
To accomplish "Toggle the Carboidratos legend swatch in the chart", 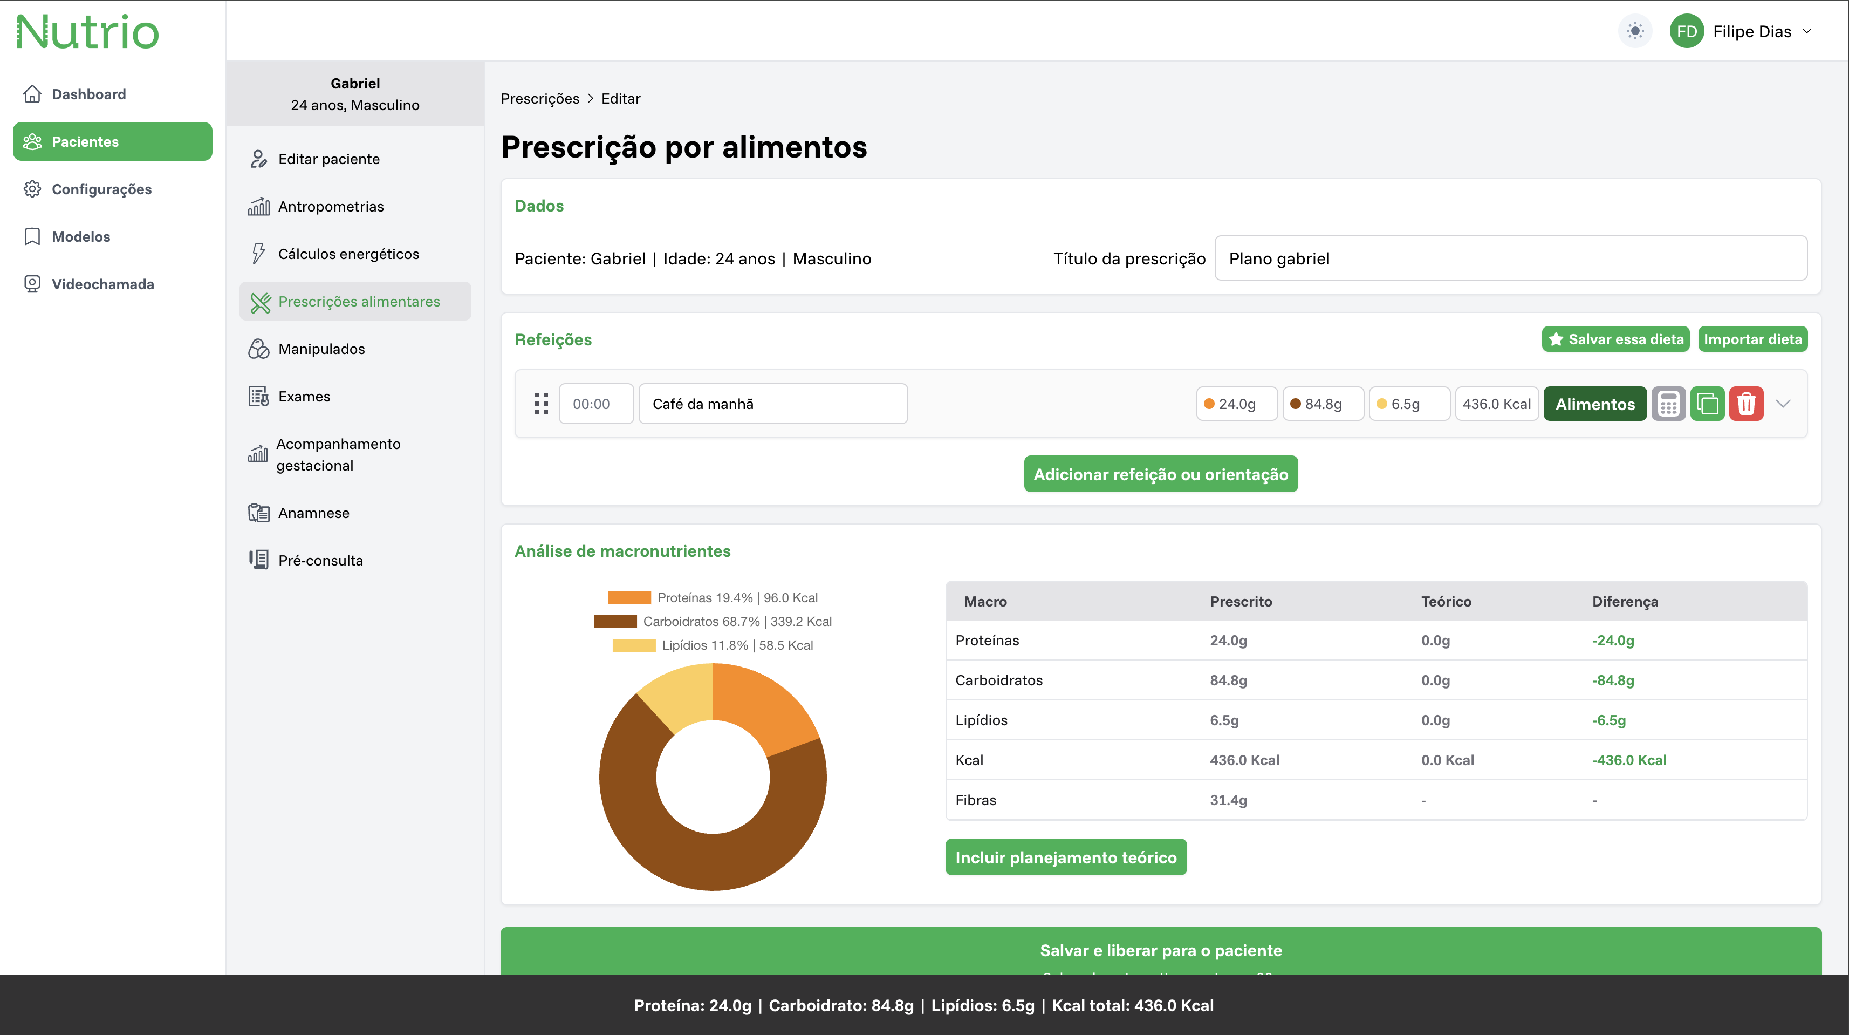I will (x=615, y=621).
